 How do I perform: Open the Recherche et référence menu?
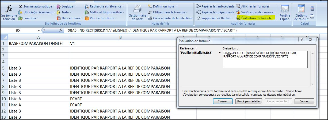[123, 6]
